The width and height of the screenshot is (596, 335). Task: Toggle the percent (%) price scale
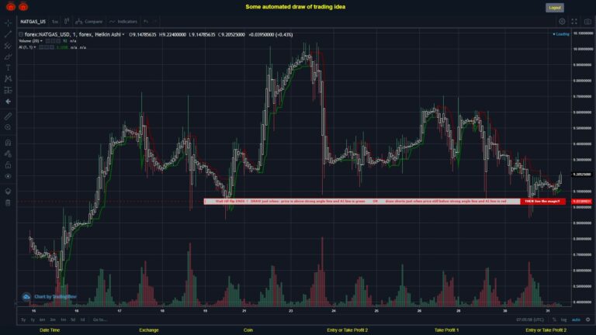(554, 319)
